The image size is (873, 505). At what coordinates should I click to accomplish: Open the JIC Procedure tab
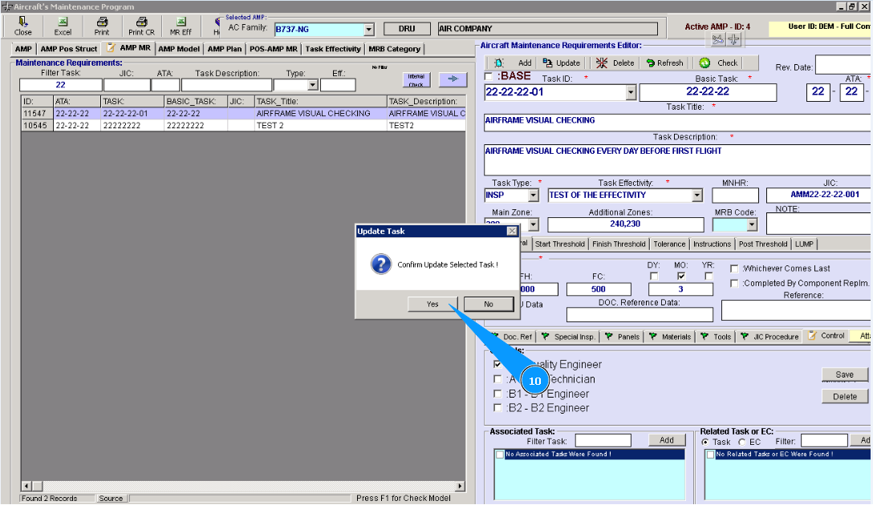click(x=769, y=337)
